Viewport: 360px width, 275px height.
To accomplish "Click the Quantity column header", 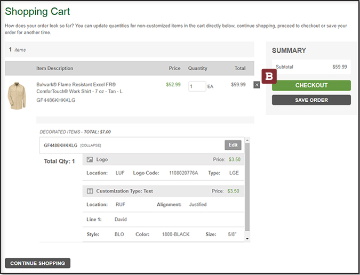I will (x=197, y=68).
